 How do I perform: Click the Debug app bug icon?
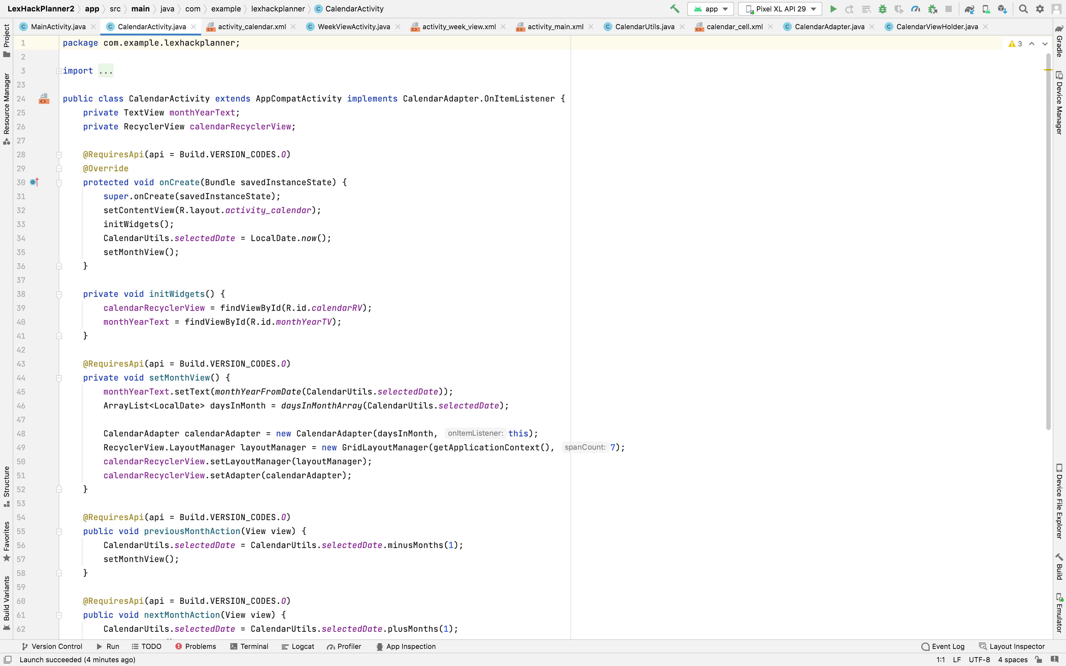click(882, 9)
